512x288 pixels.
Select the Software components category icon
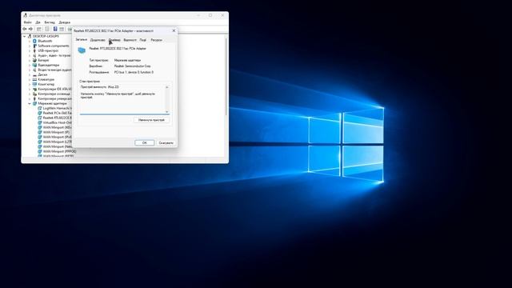click(34, 46)
